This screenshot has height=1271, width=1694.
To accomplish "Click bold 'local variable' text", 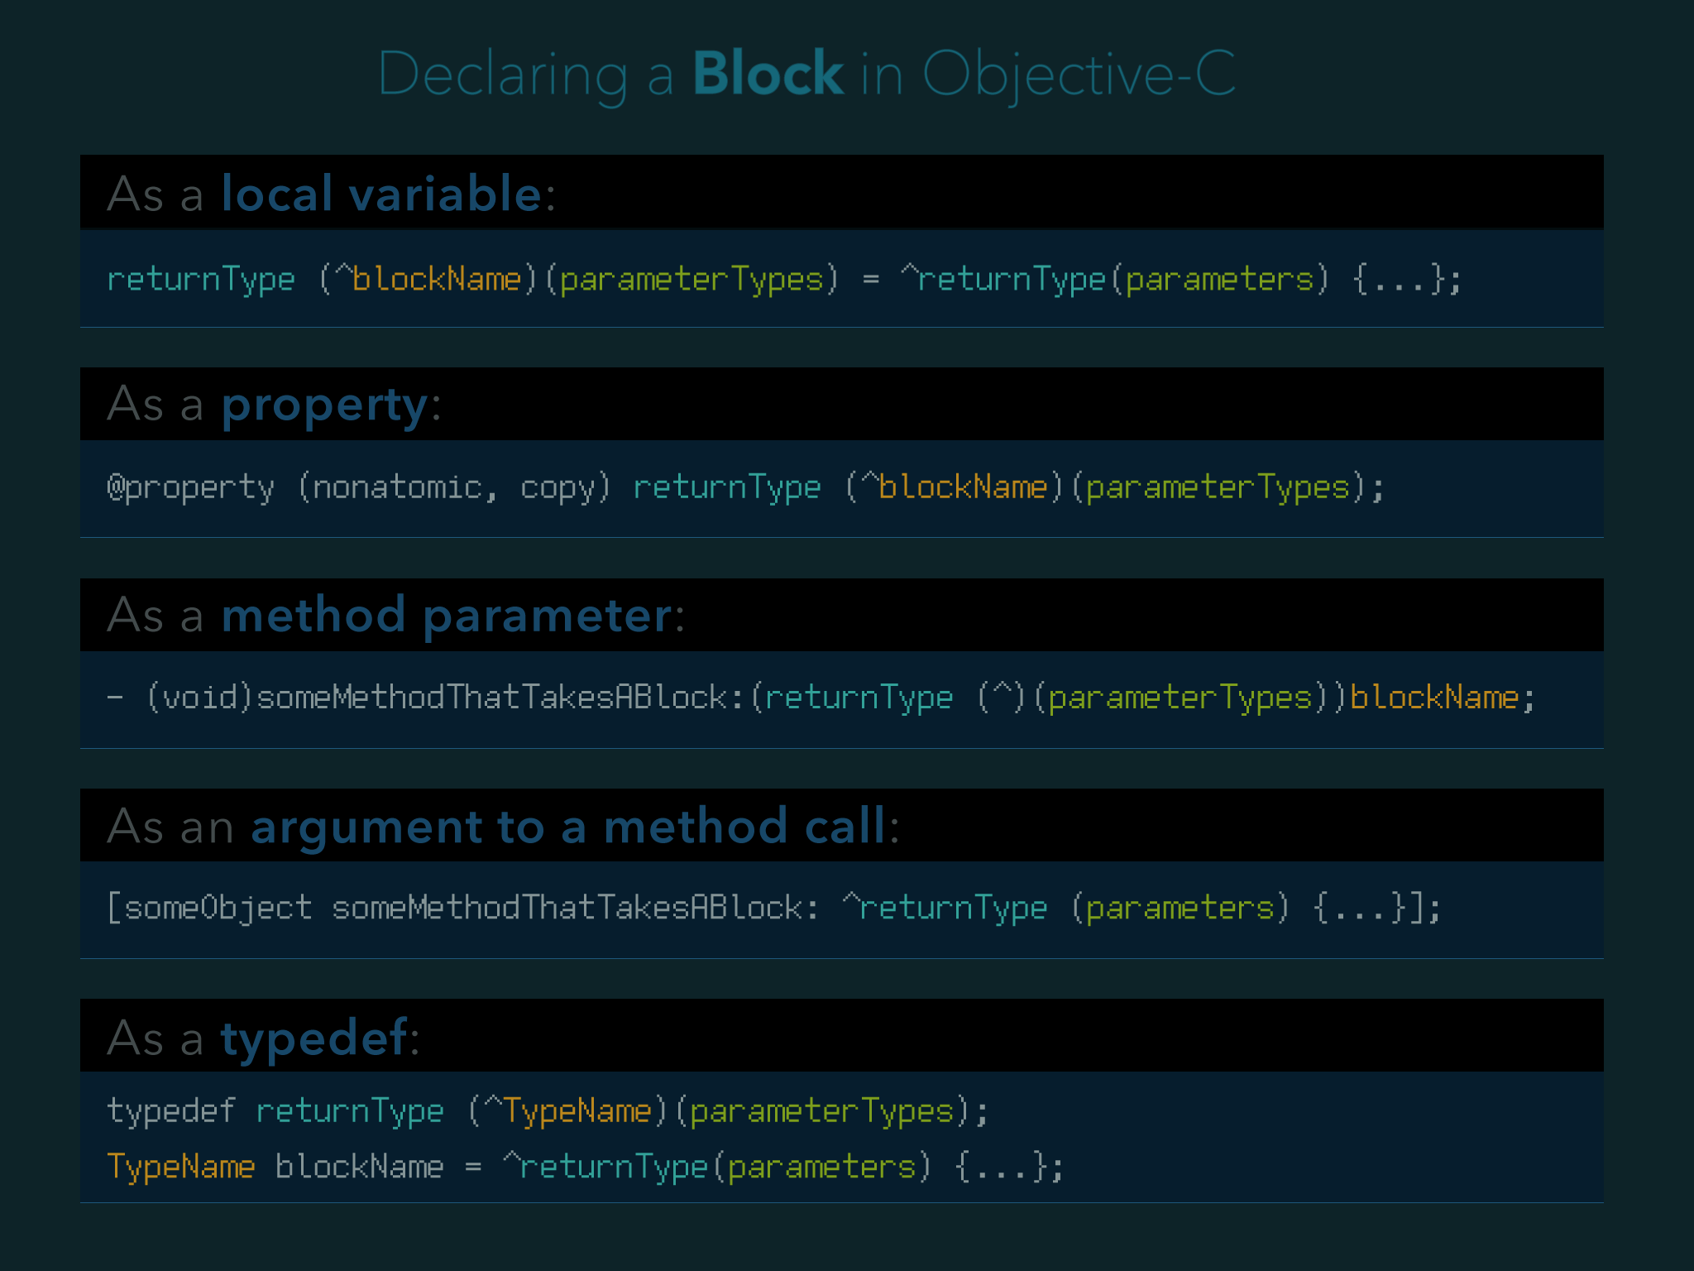I will (x=381, y=194).
